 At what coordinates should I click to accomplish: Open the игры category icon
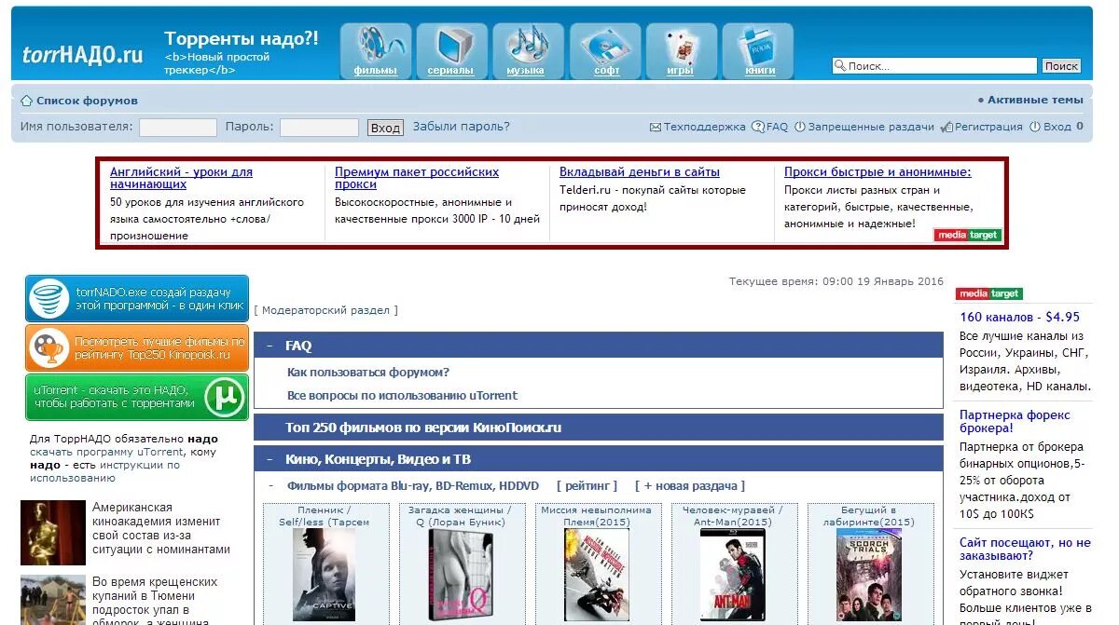coord(681,50)
